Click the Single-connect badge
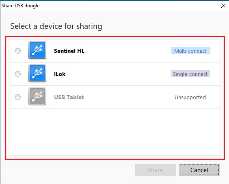Viewport: 229px width, 184px height. pyautogui.click(x=190, y=74)
